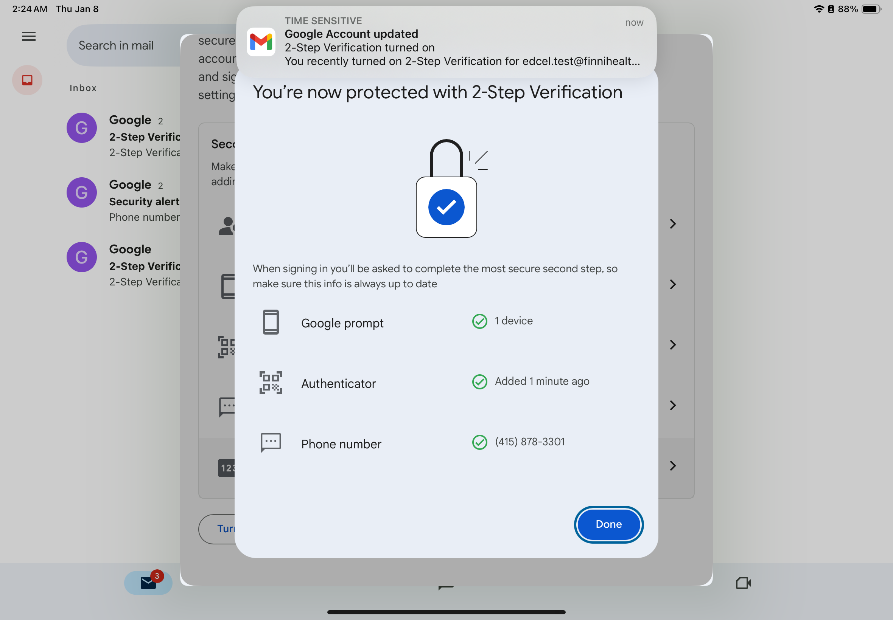Tap the battery icon in the status bar
This screenshot has width=893, height=620.
coord(871,9)
